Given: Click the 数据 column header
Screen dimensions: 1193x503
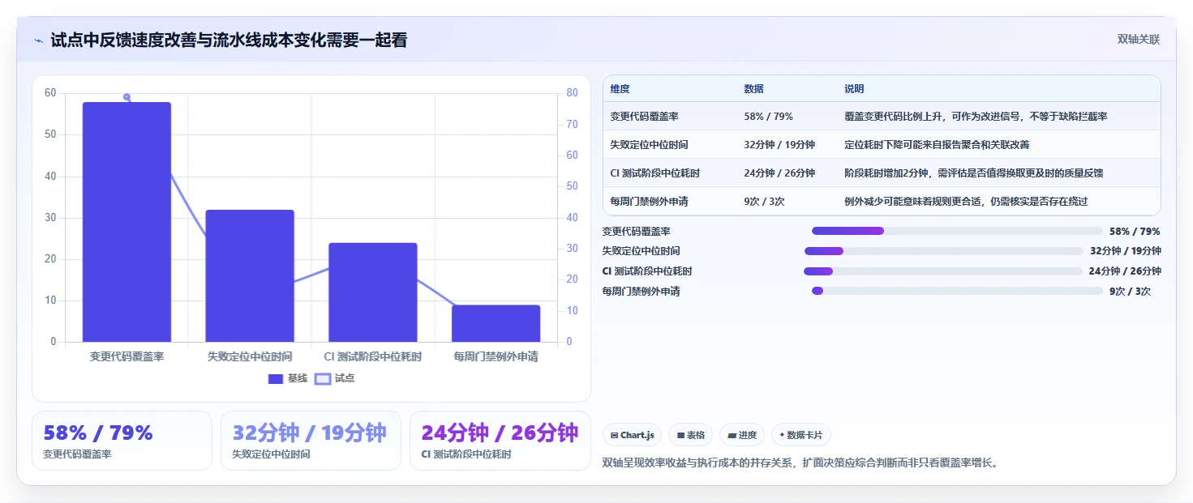Looking at the screenshot, I should 753,89.
